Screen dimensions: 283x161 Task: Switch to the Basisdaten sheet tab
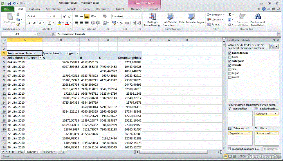click(49, 152)
